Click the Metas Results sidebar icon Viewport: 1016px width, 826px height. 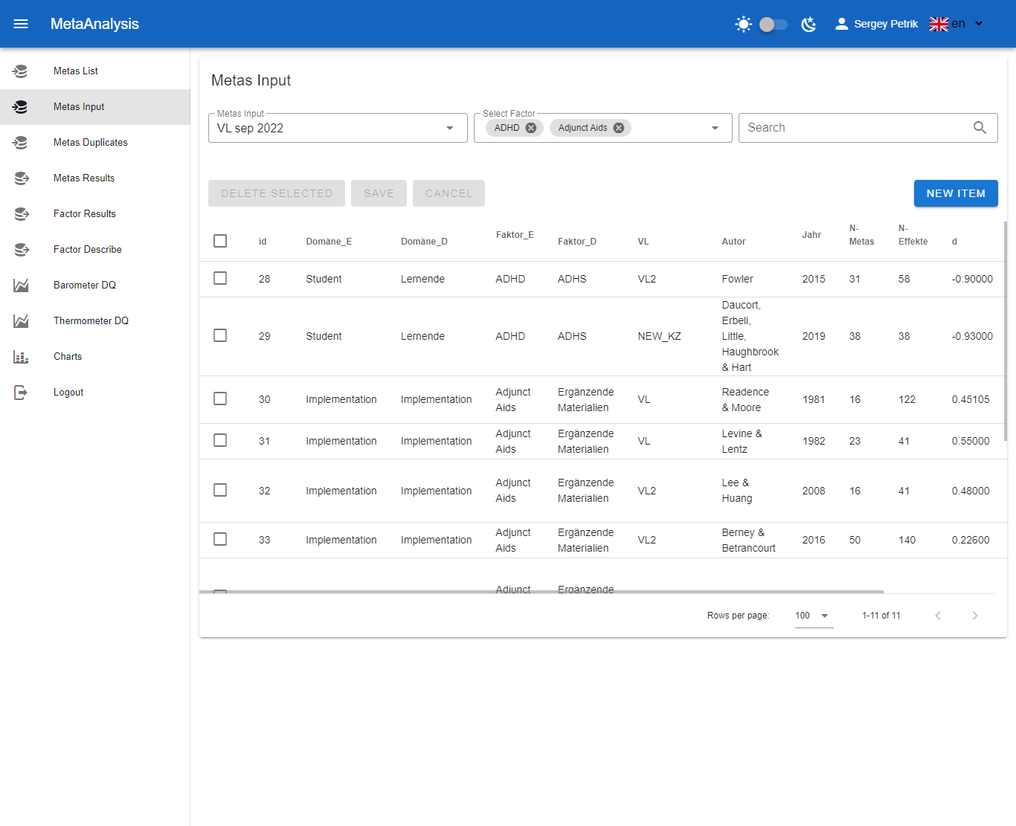[21, 178]
